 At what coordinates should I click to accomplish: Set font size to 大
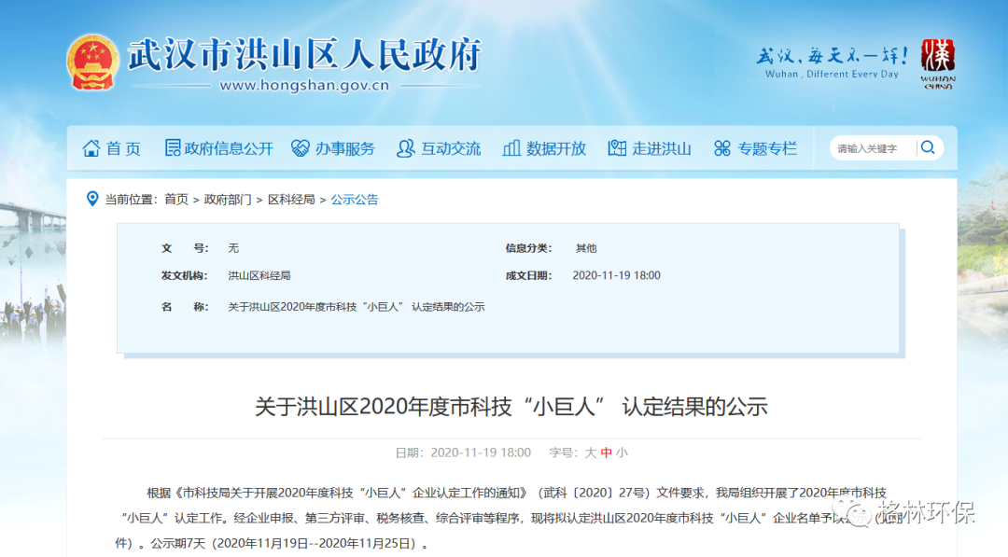pos(590,453)
